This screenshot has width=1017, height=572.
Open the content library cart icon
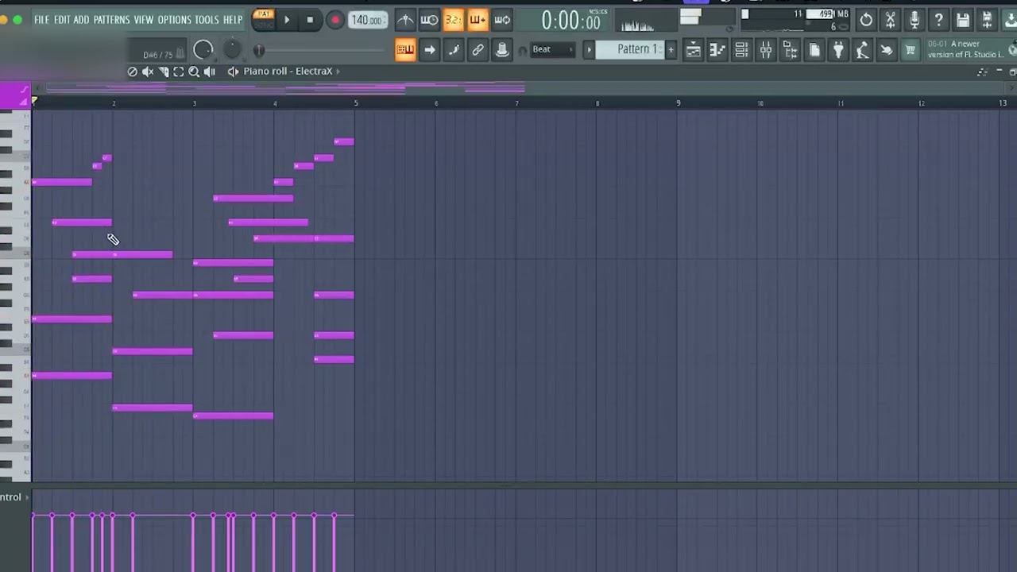coord(911,50)
